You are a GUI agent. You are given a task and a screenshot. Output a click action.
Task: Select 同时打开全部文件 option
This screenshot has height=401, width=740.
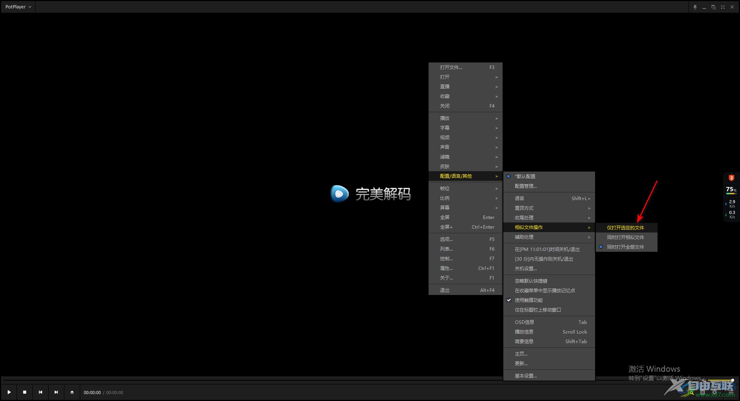pyautogui.click(x=627, y=247)
